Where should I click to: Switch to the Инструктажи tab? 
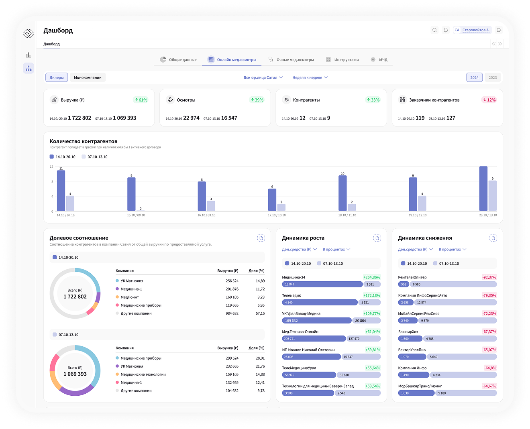tap(342, 60)
